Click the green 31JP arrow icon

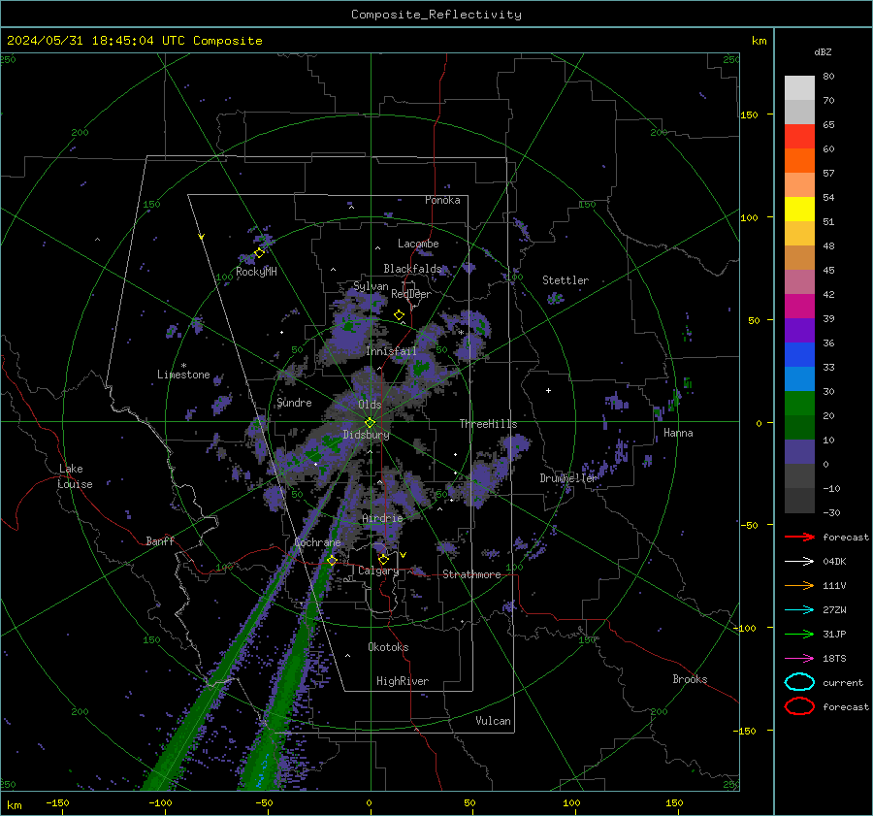click(799, 634)
